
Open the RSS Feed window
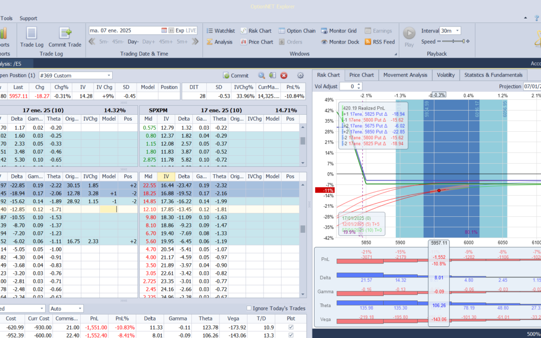click(380, 42)
